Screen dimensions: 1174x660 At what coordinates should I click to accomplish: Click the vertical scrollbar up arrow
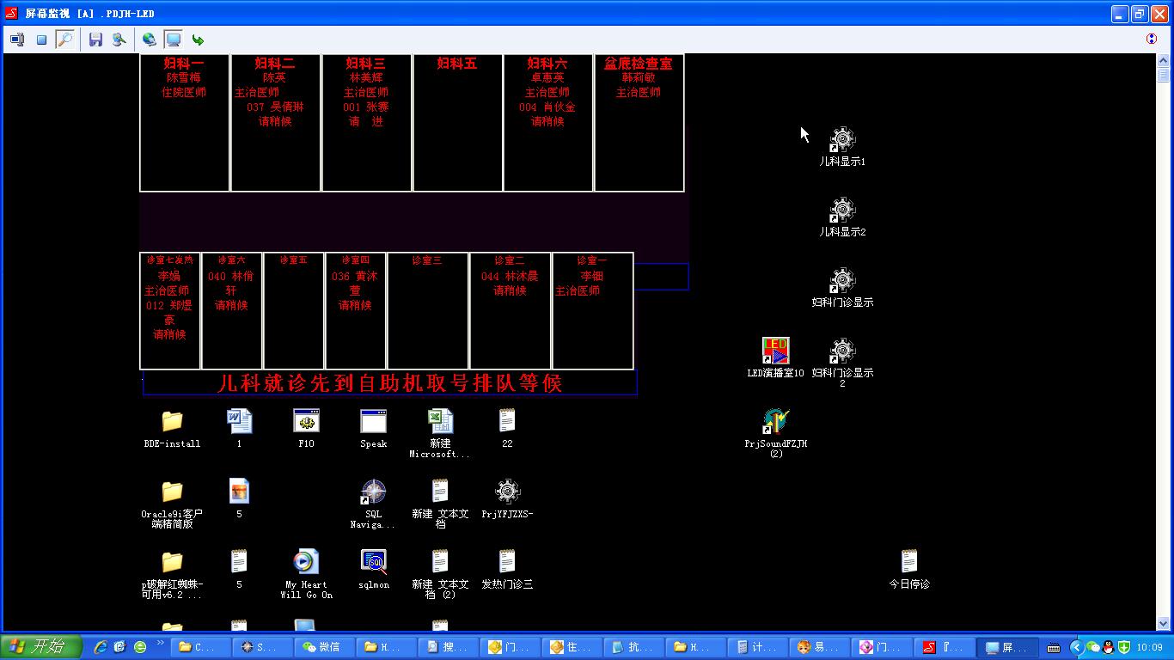(x=1163, y=61)
